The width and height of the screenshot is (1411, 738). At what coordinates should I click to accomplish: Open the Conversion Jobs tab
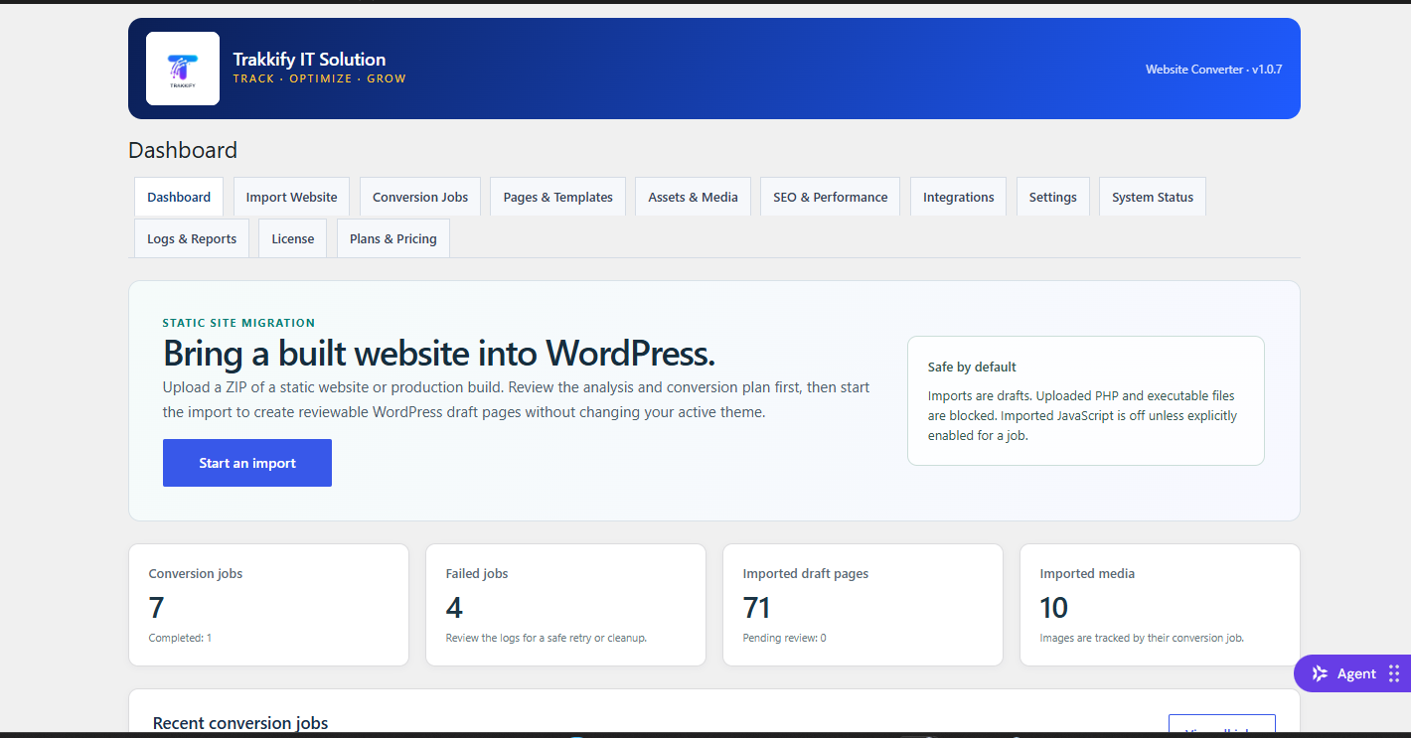420,197
